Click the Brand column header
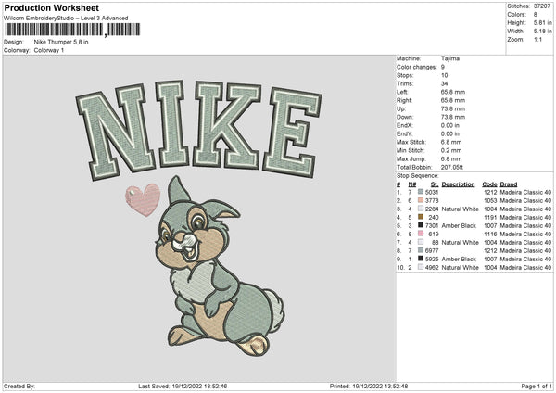Screen dimensions: 556x393 click(x=509, y=184)
